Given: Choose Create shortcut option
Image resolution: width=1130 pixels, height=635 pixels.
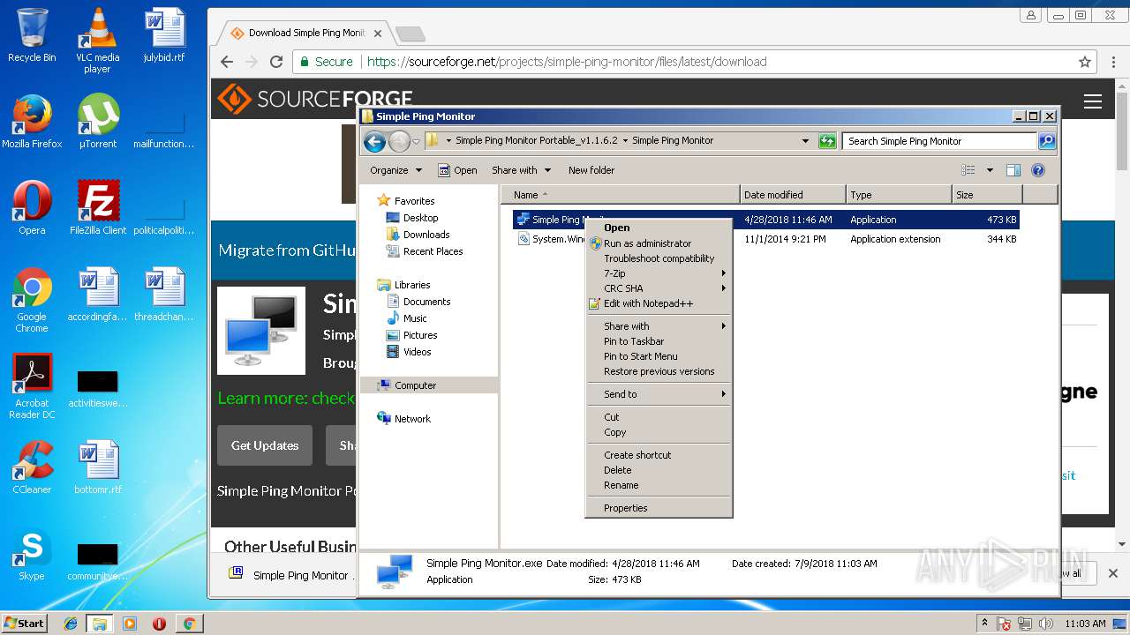Looking at the screenshot, I should (659, 455).
